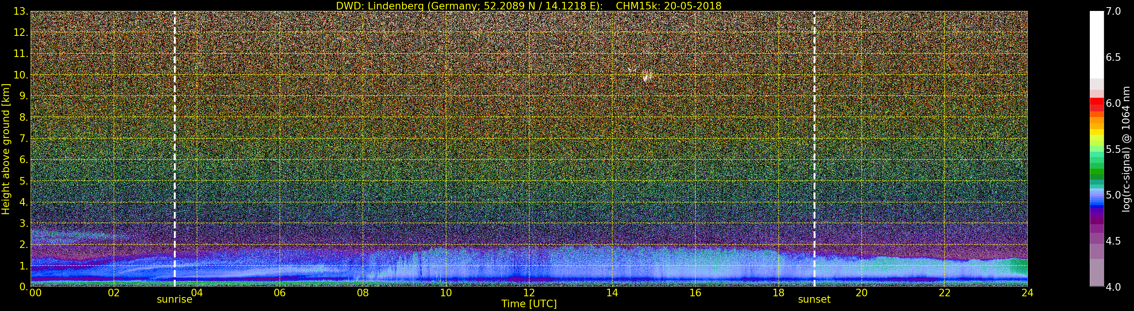Click time tick label '02'
Viewport: 1134px width, 311px height.
114,293
